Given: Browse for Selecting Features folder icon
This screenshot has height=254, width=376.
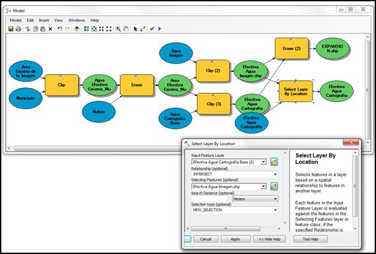Looking at the screenshot, I should pyautogui.click(x=274, y=187).
